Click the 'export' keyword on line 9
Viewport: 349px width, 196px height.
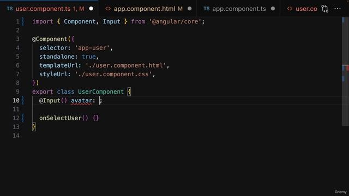tap(43, 92)
